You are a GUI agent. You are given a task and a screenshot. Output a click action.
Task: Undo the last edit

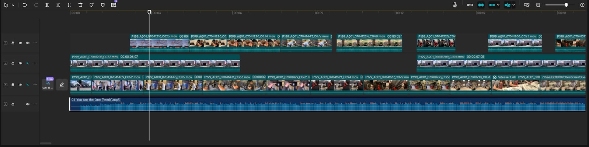tap(25, 5)
